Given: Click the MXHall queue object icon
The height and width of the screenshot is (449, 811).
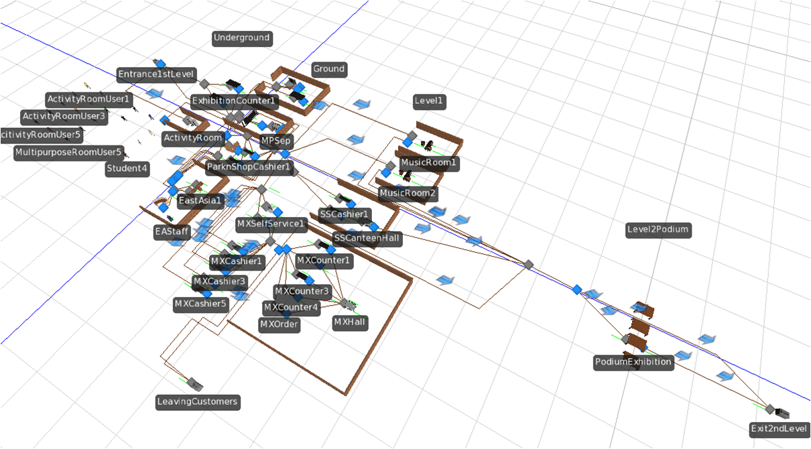Looking at the screenshot, I should click(x=347, y=304).
